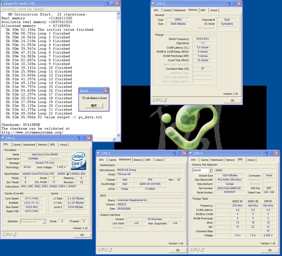Select Cache tab in the E8400 processor window
This screenshot has height=256, width=282.
17,145
